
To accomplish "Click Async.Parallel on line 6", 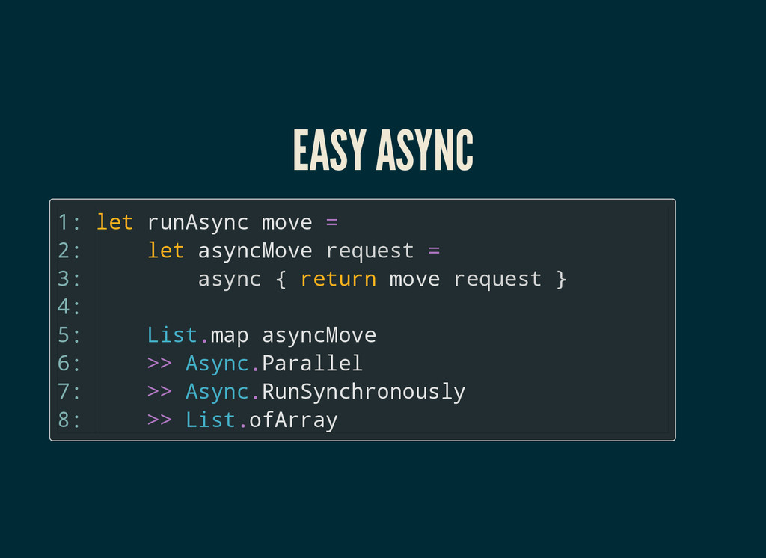I will [274, 364].
